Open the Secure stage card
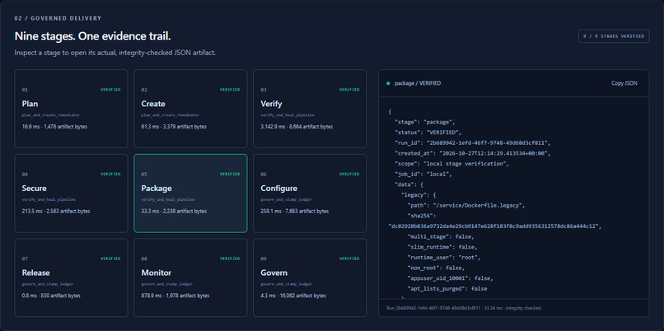Screen dimensions: 664x331 pos(71,193)
